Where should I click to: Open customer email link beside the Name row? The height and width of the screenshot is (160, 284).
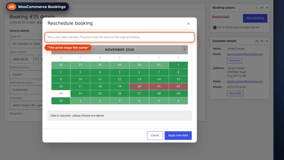[245, 54]
